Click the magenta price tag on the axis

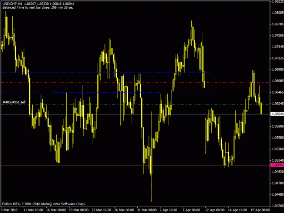pos(277,165)
